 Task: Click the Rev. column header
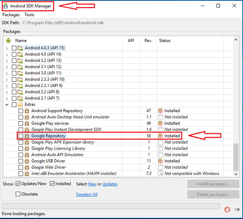click(148, 41)
